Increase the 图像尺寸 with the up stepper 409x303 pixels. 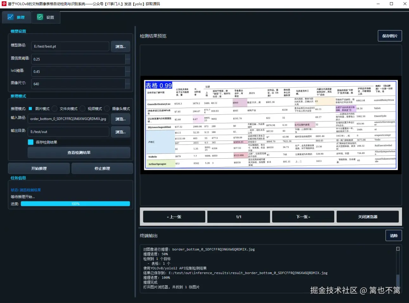point(128,81)
